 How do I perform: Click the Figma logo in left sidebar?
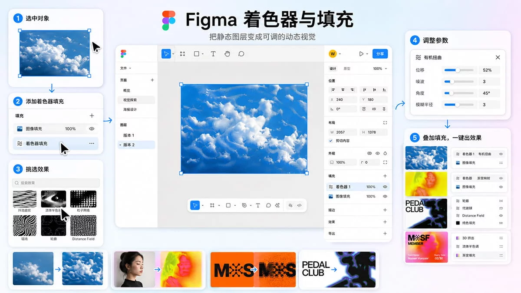coord(124,53)
